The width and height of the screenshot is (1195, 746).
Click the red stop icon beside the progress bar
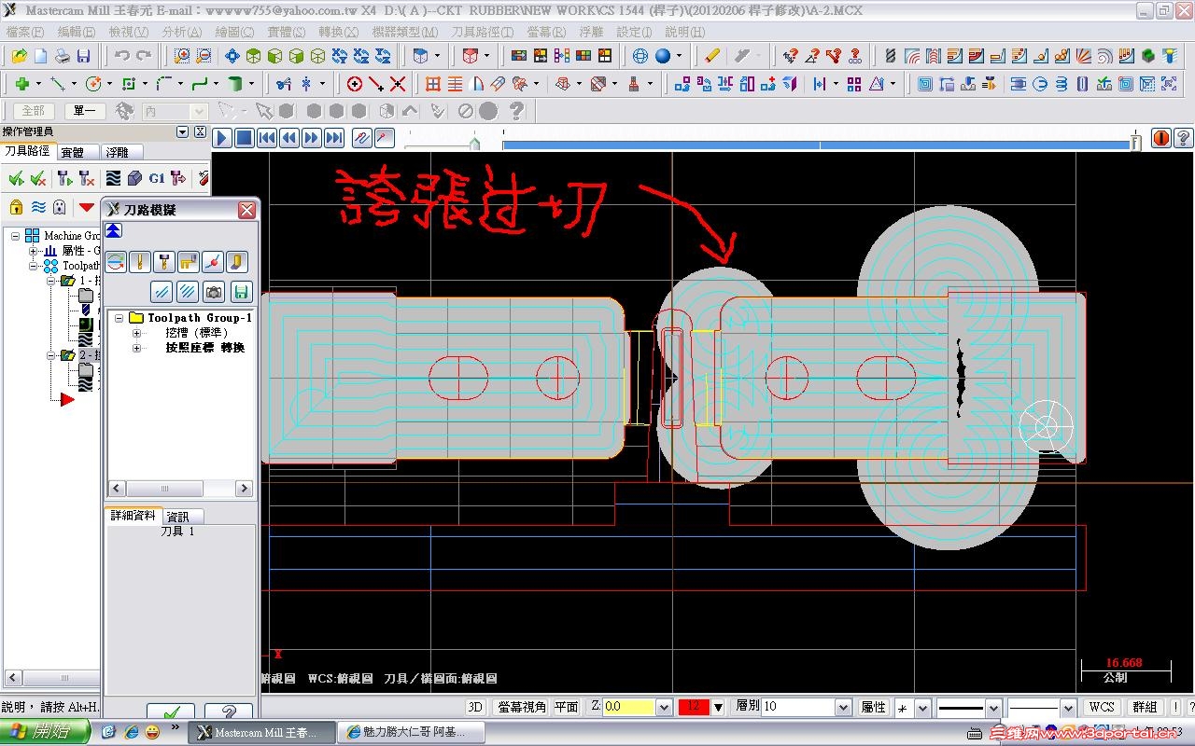pyautogui.click(x=1160, y=138)
